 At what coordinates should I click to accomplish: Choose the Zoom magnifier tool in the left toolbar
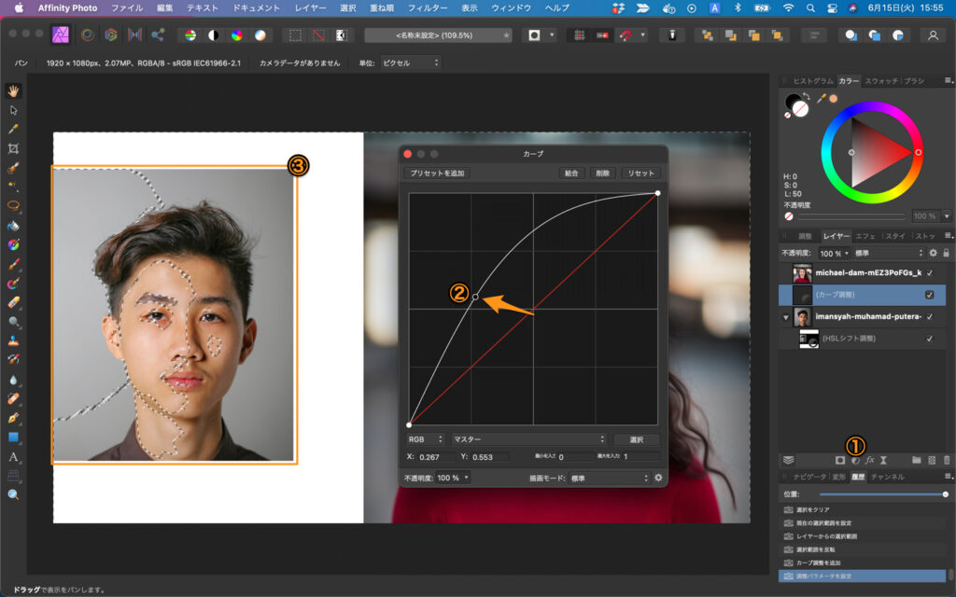14,494
